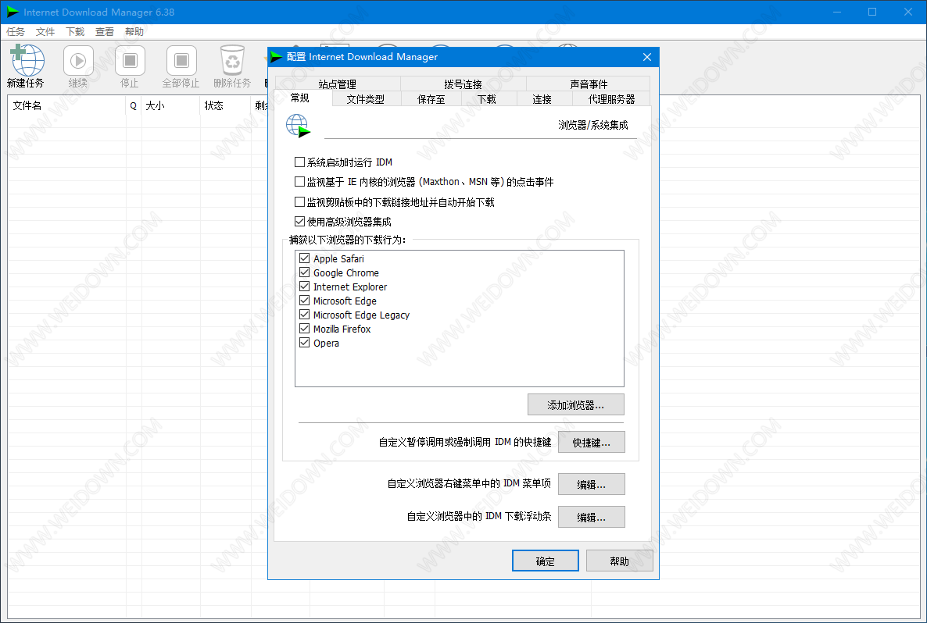Switch to the 拨号连接 tab
This screenshot has height=623, width=927.
pyautogui.click(x=463, y=84)
